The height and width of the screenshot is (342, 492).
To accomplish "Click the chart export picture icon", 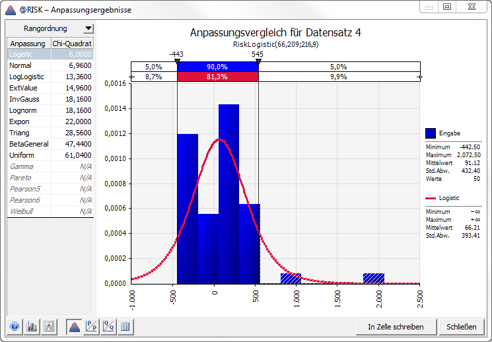I will (49, 327).
